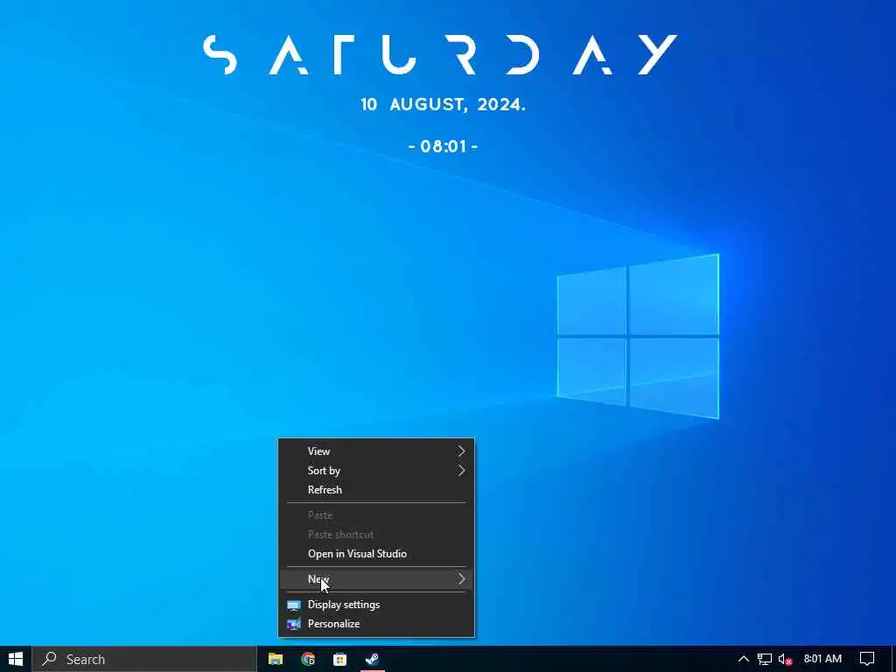Open Microsoft Store from the taskbar
Screen dimensions: 896x672
[340, 659]
